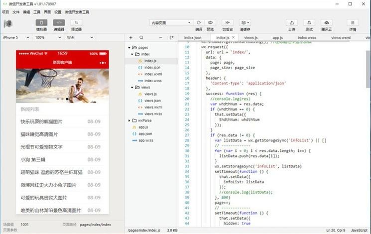Toggle the debugger (调试器) panel button
This screenshot has width=371, height=234.
pos(76,23)
